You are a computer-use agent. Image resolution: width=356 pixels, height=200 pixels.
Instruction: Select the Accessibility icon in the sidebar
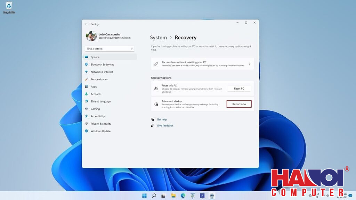coord(87,116)
